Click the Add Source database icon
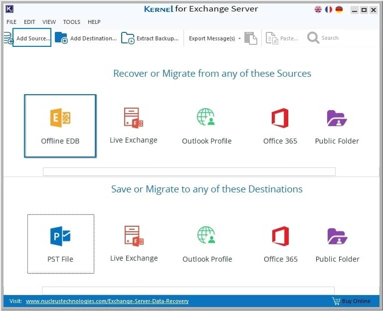The height and width of the screenshot is (311, 383). (x=8, y=38)
